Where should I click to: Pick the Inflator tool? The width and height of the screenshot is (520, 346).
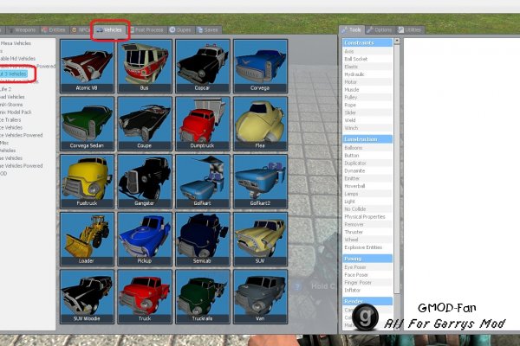367,290
